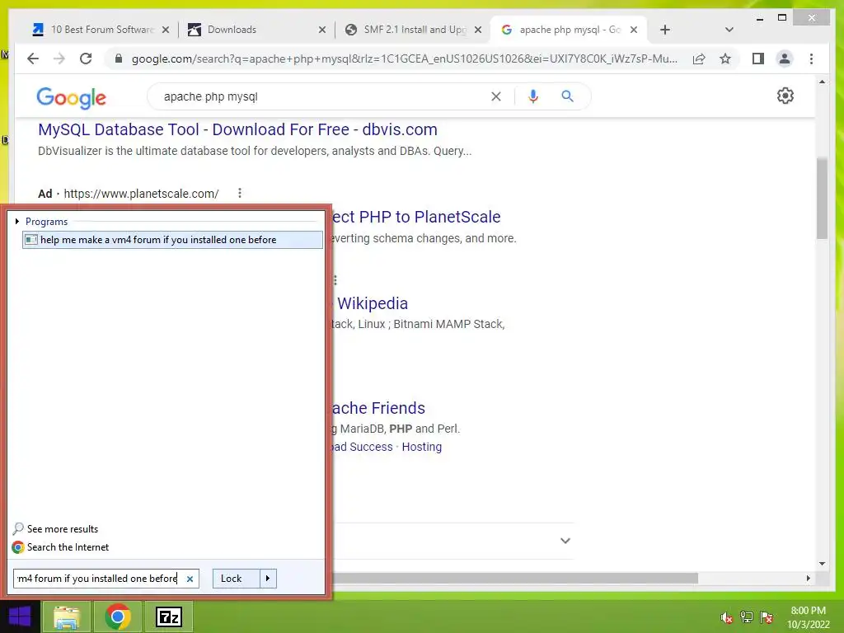844x633 pixels.
Task: View site information lock icon
Action: click(x=119, y=59)
